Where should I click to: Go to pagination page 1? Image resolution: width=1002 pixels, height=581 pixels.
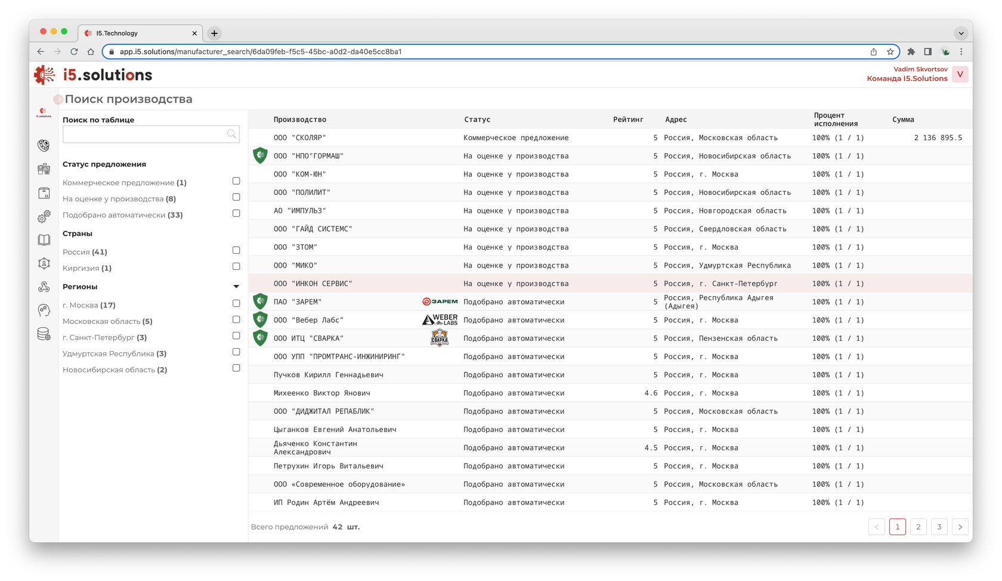click(x=898, y=527)
